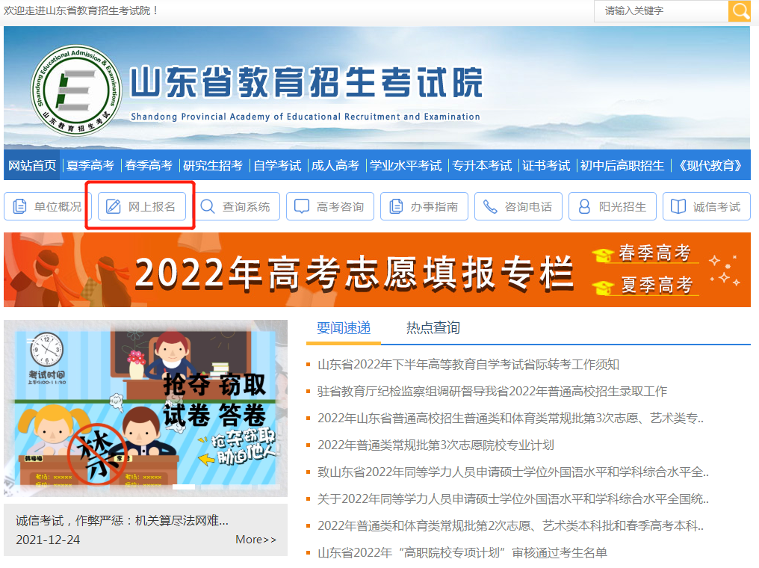Click the 高考咨询 chat bubble icon
The width and height of the screenshot is (759, 568).
click(x=302, y=206)
